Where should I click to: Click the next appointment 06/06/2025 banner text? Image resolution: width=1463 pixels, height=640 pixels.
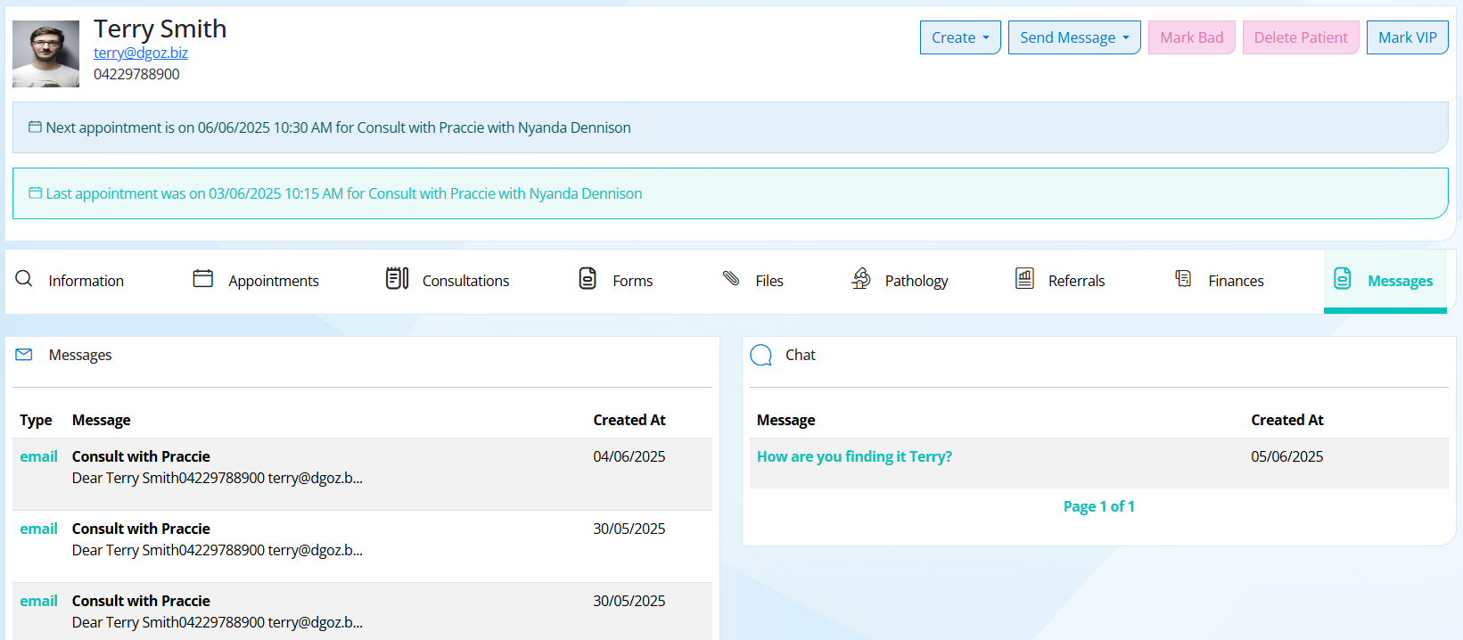[x=338, y=127]
